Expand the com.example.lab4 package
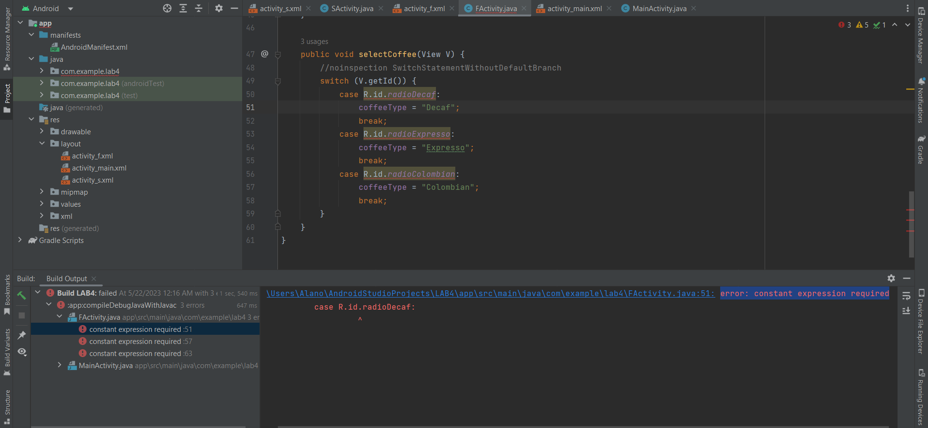This screenshot has height=428, width=928. (42, 71)
